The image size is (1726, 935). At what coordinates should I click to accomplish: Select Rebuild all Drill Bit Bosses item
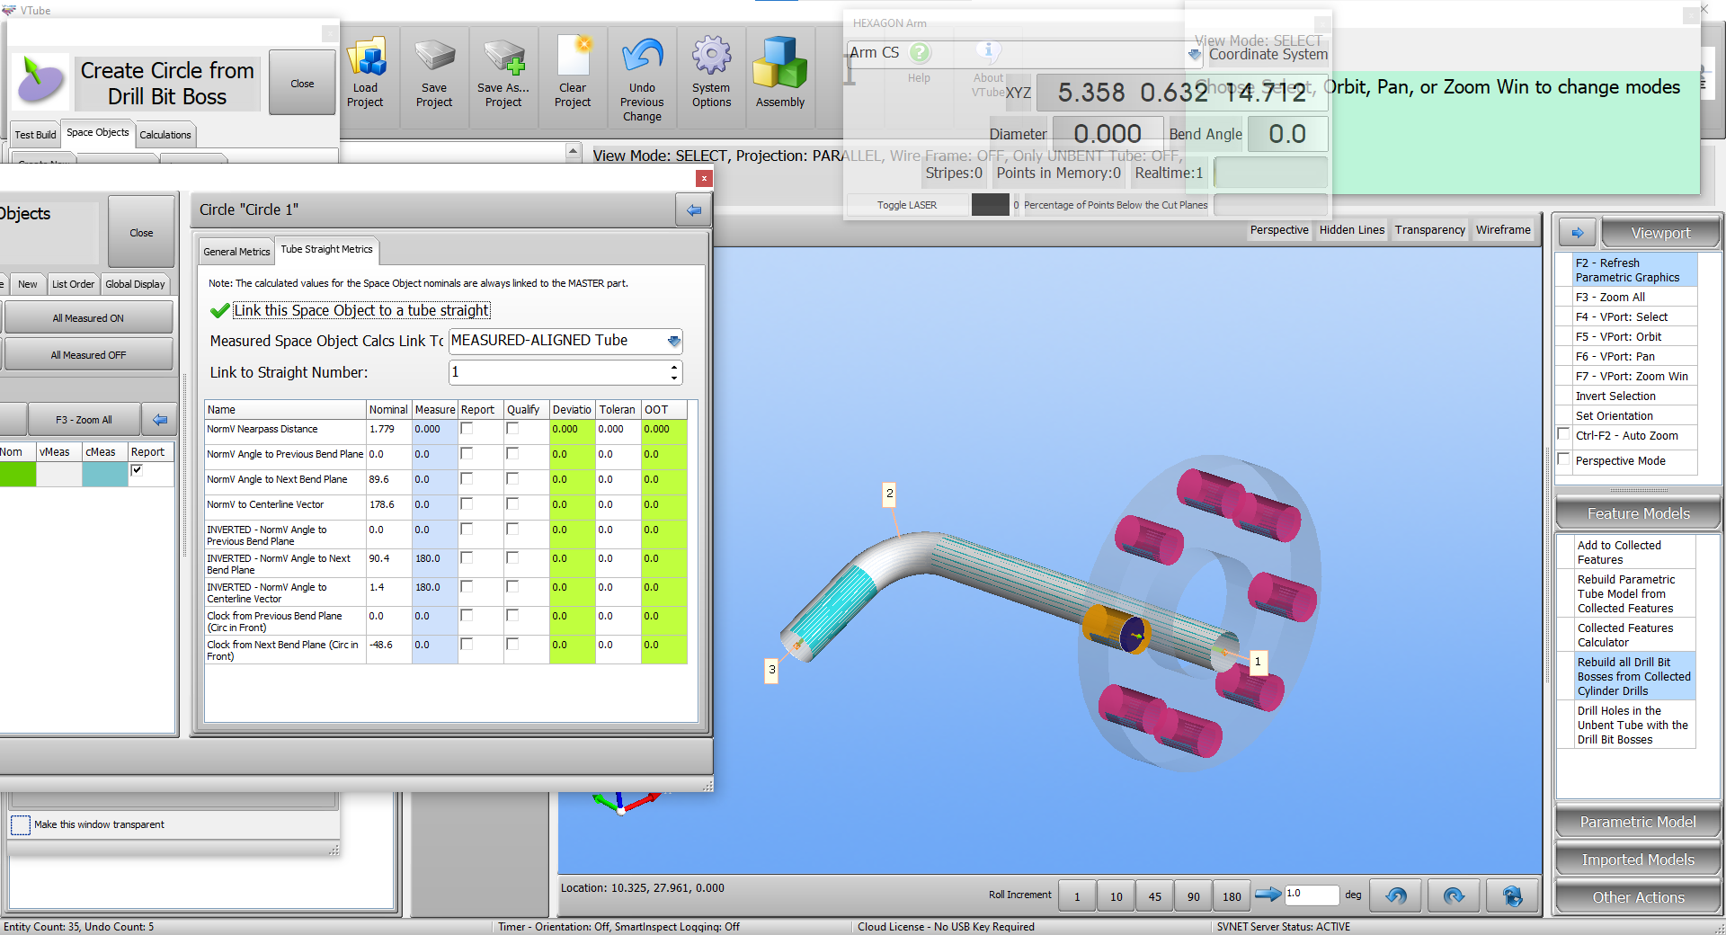[1633, 677]
